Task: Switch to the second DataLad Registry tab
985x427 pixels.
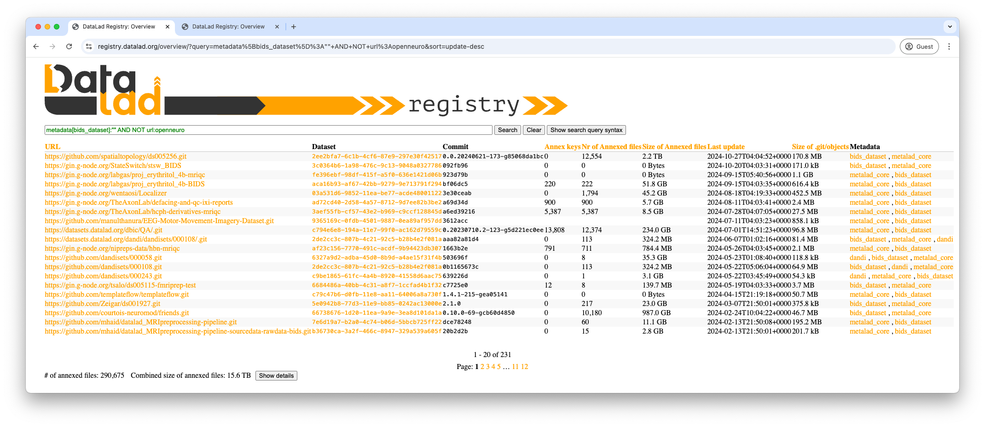Action: click(x=228, y=27)
